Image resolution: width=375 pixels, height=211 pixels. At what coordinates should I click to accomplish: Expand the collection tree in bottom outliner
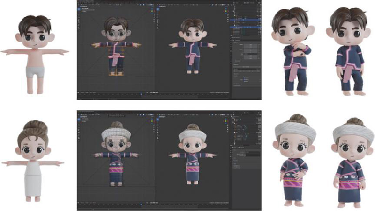233,117
